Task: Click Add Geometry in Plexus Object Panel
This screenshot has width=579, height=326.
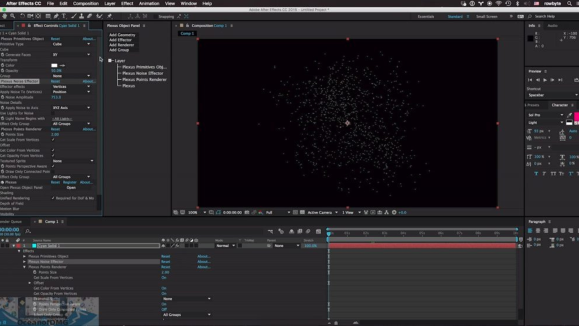Action: 122,35
